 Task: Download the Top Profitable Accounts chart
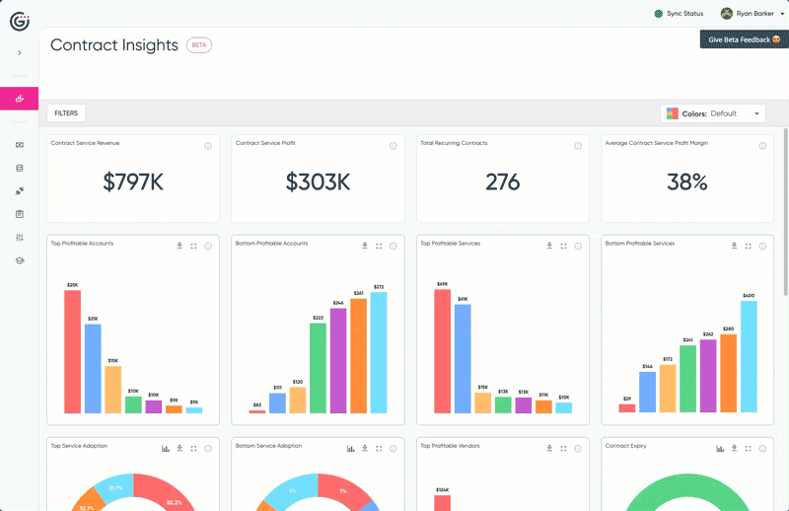(179, 246)
